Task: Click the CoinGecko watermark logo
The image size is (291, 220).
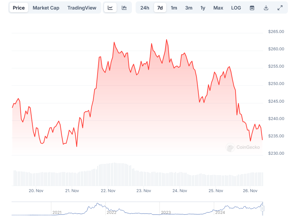Action: [x=243, y=147]
